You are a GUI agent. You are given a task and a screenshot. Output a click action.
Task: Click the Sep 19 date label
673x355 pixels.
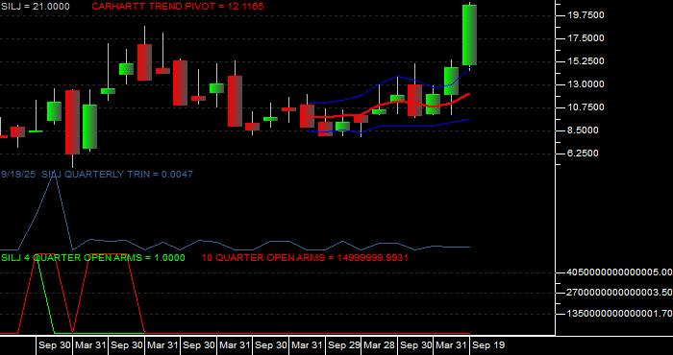pos(488,345)
